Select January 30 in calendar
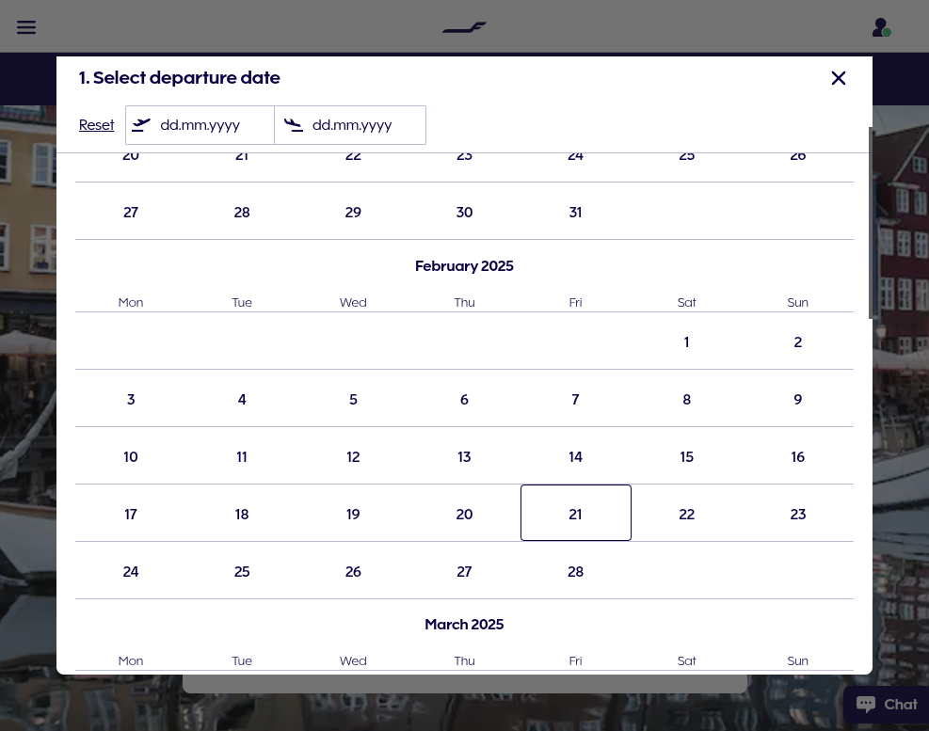Screen dimensions: 929x731 tap(465, 212)
